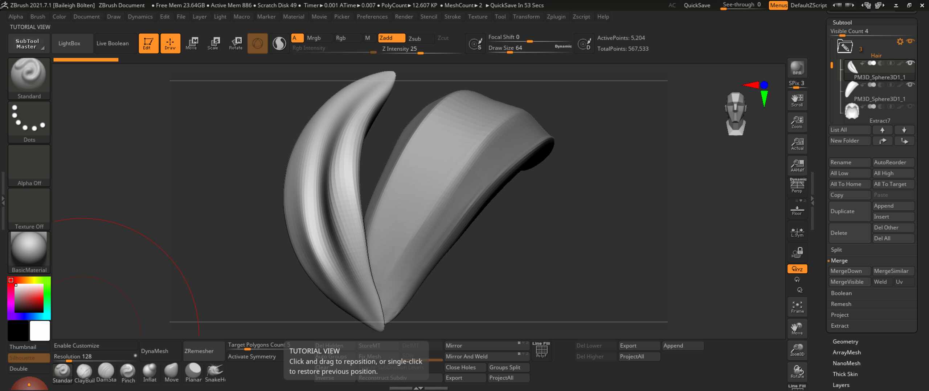Expand the Geometry palette section
This screenshot has width=929, height=391.
click(x=845, y=341)
